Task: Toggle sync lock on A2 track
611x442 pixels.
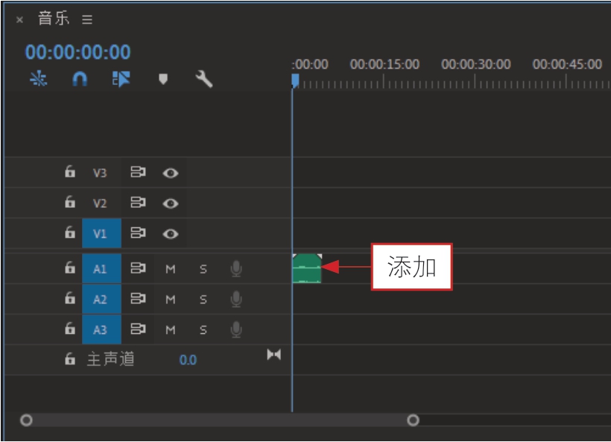Action: 138,299
